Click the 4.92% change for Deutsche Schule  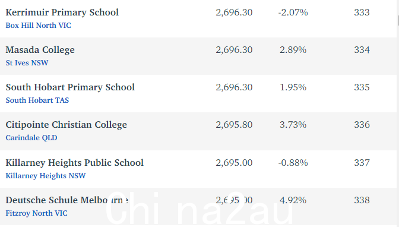(293, 200)
